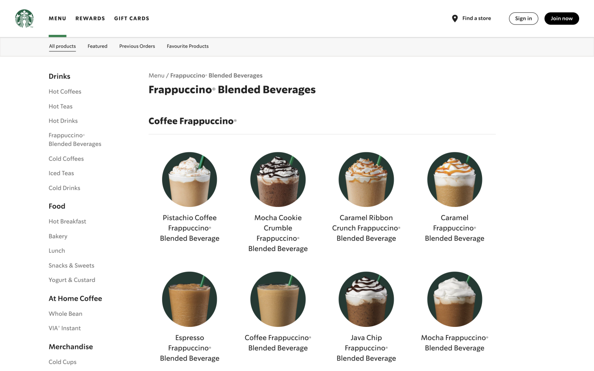The height and width of the screenshot is (371, 594).
Task: Click the Find a store location pin
Action: coord(455,19)
